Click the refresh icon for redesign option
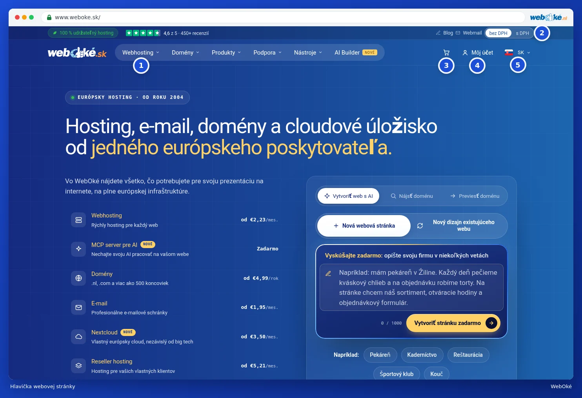 pos(420,226)
